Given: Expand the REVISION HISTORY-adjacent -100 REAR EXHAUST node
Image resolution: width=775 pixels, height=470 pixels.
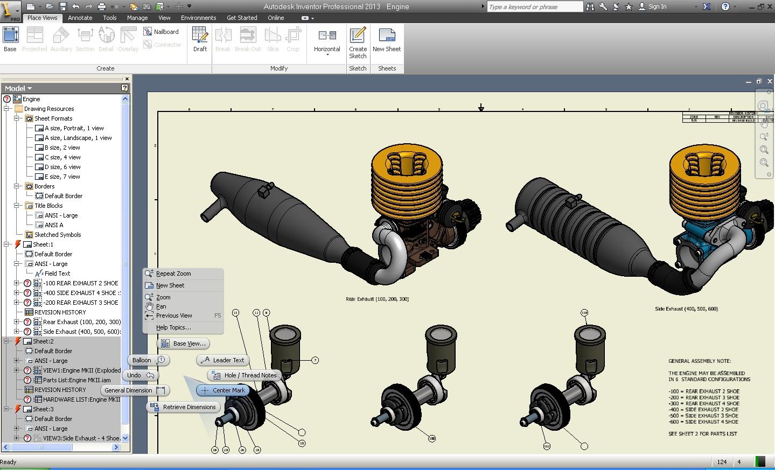Looking at the screenshot, I should tap(17, 283).
